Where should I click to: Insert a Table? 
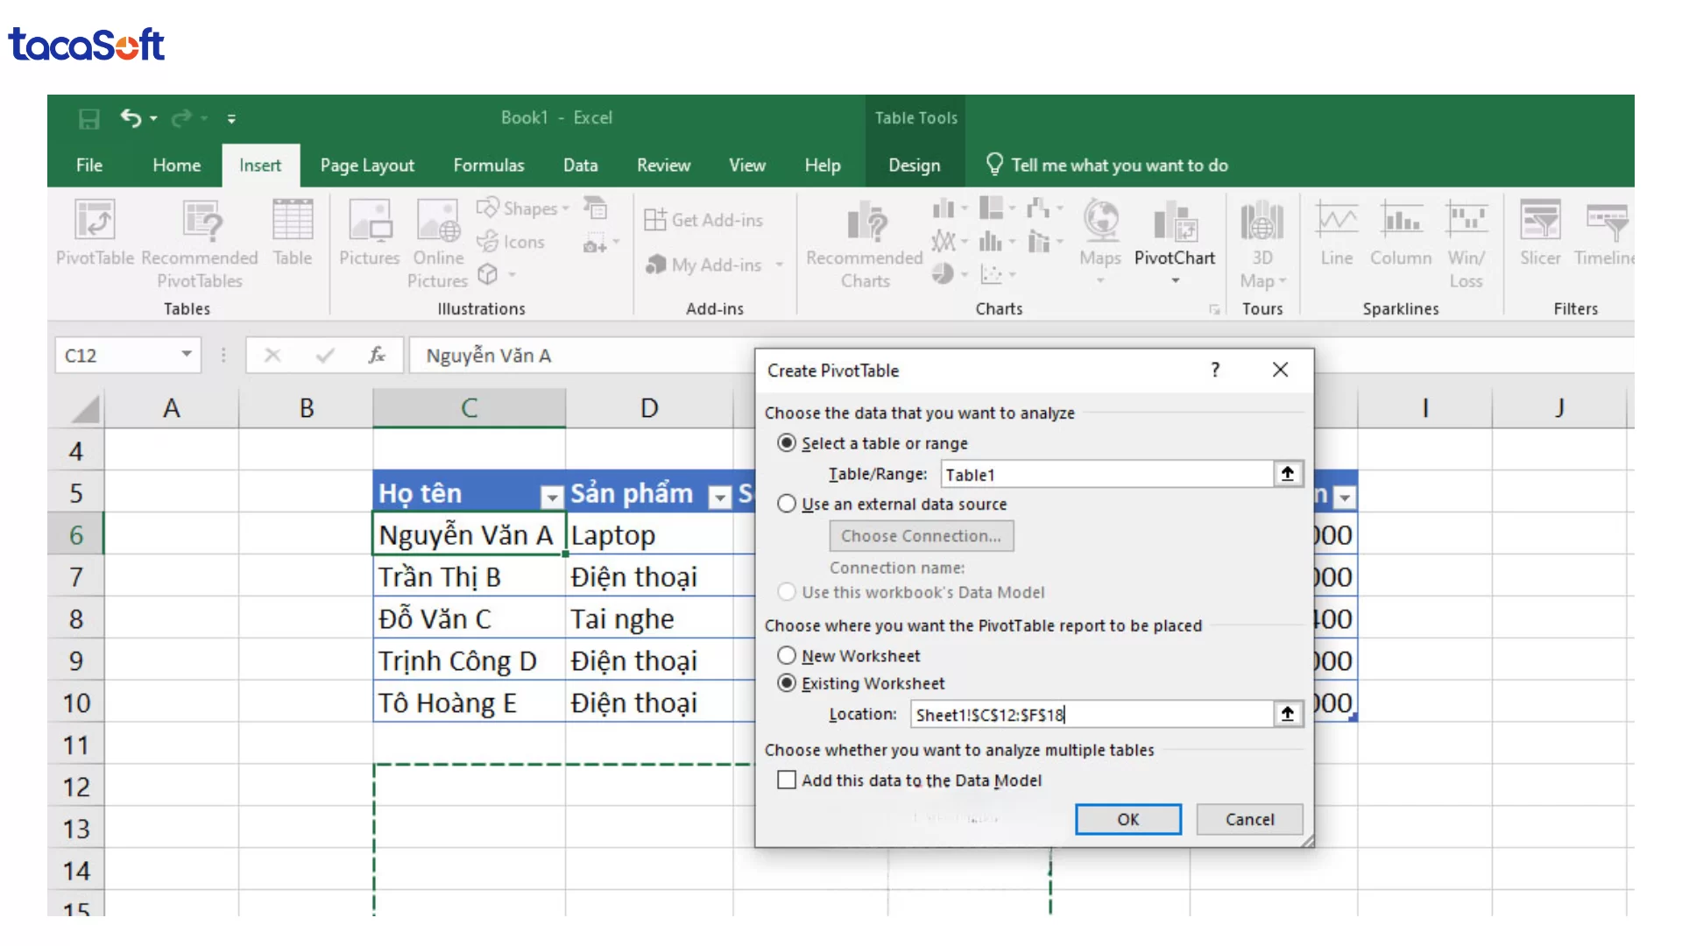293,236
